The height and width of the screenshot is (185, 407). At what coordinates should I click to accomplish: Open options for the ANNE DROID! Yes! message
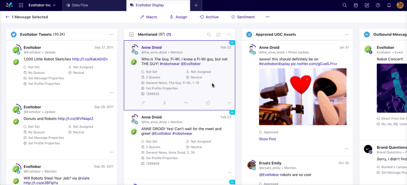click(229, 172)
